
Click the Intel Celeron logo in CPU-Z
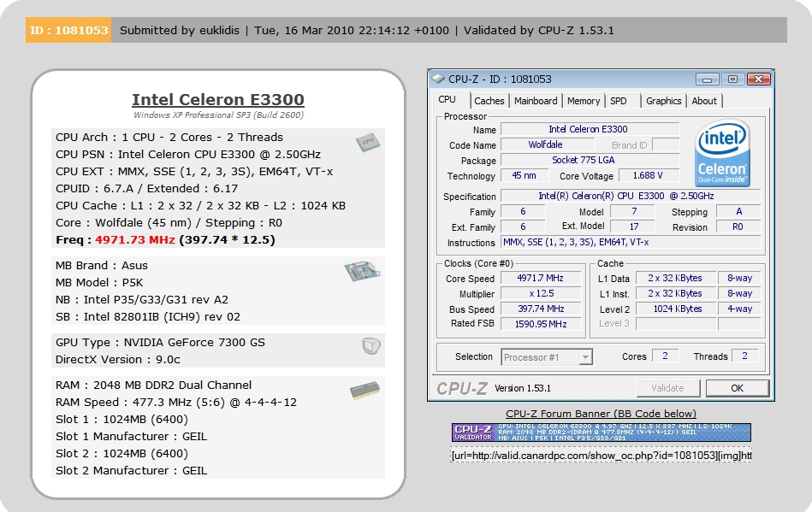(x=722, y=154)
